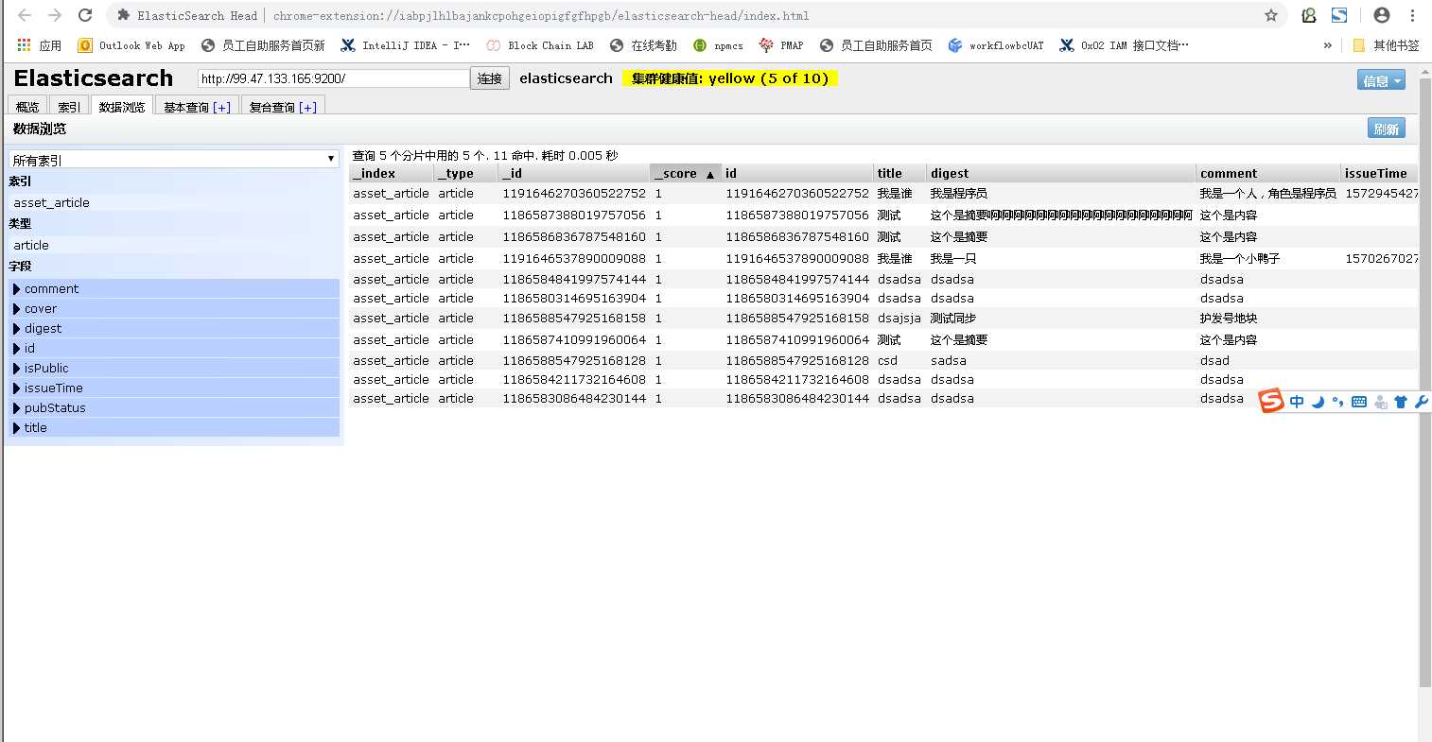
Task: Open Sogou soft keyboard icon
Action: 1359,402
